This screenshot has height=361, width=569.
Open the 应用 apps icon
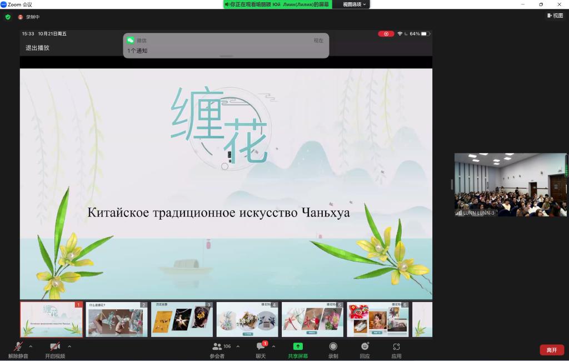396,347
